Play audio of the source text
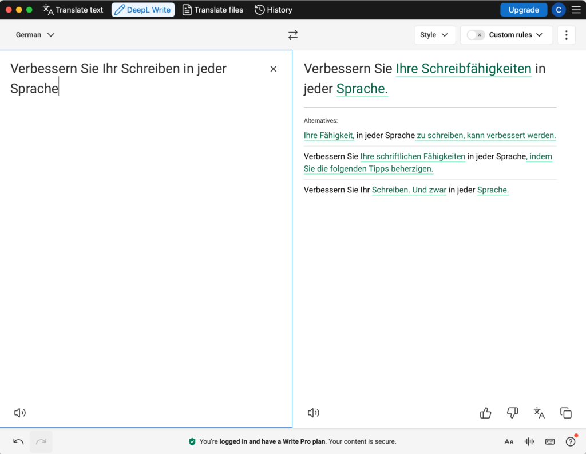This screenshot has height=454, width=586. [x=20, y=413]
